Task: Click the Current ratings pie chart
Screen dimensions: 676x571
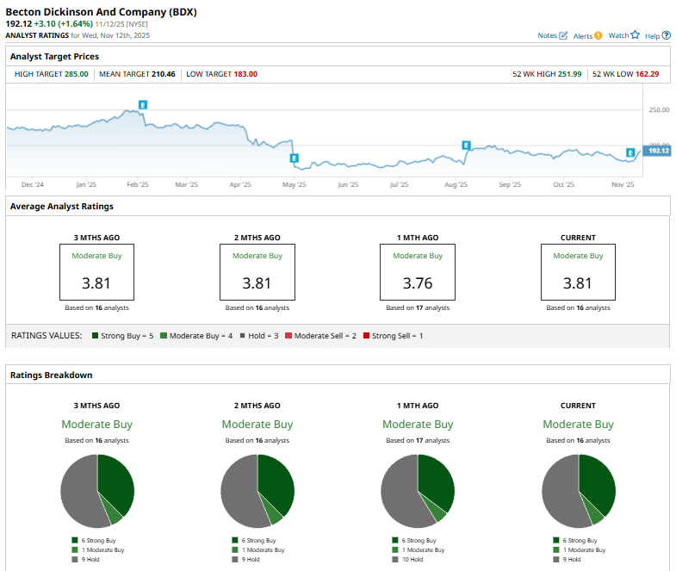Action: [579, 490]
